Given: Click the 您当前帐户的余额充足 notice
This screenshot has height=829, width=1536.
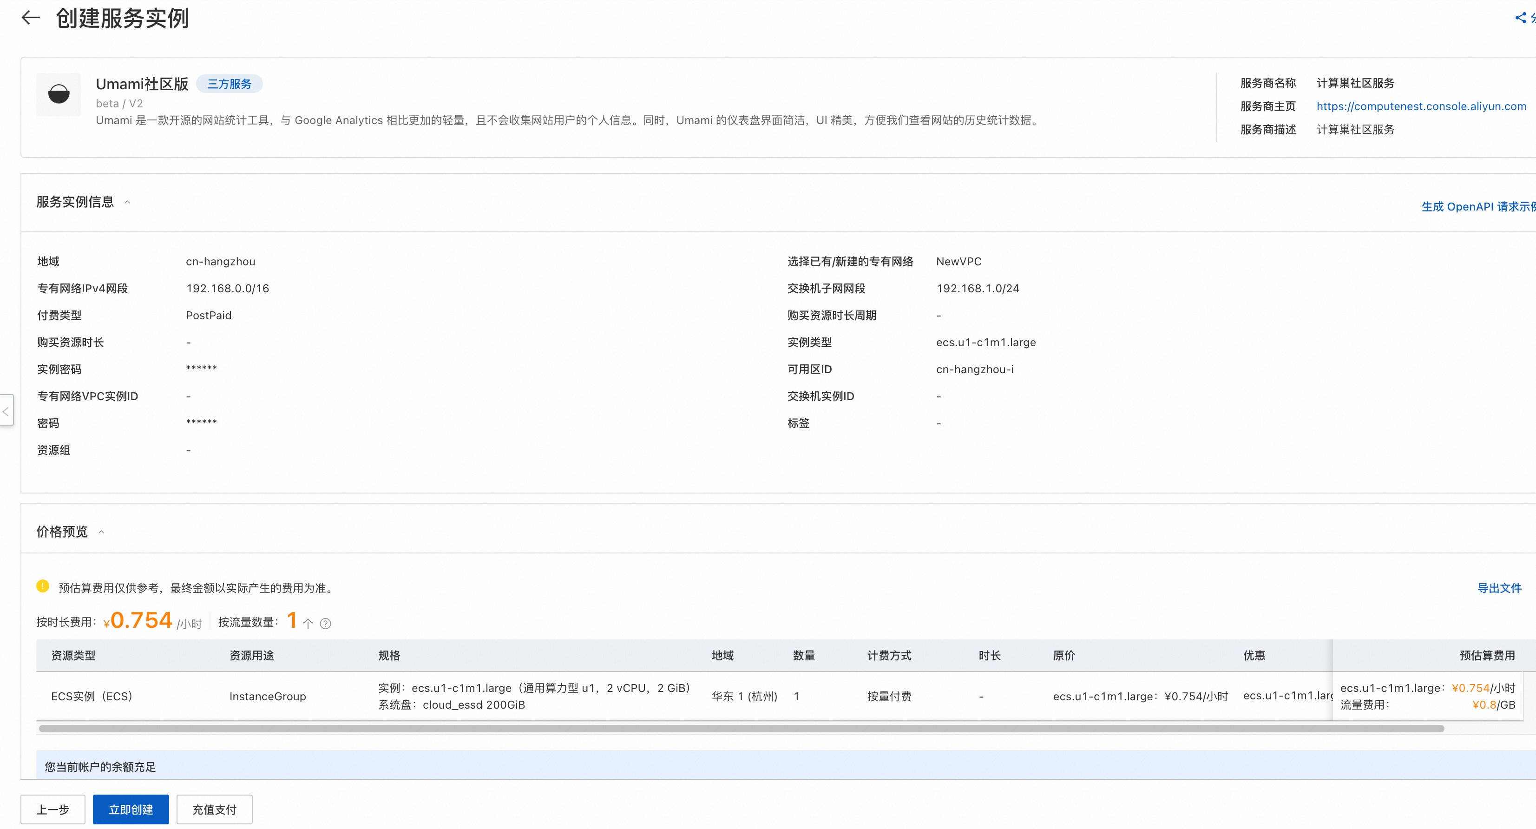Looking at the screenshot, I should [x=100, y=766].
